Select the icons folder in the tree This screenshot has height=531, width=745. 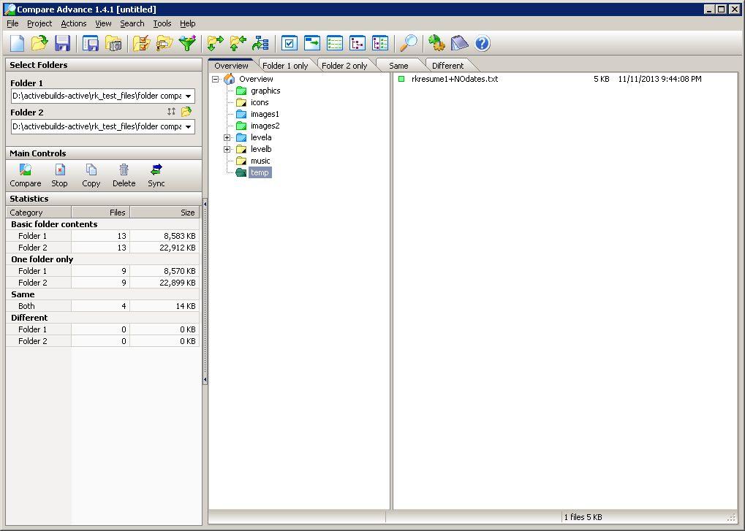point(260,102)
